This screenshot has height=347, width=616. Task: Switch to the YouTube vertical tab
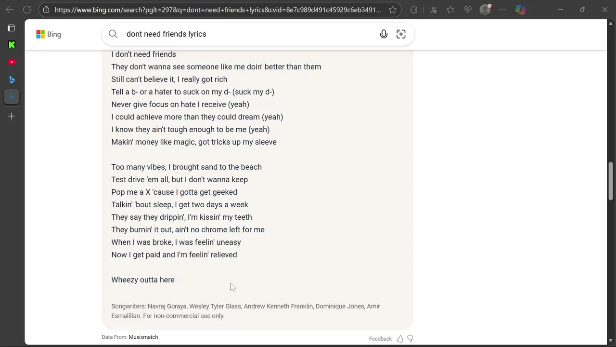(12, 62)
